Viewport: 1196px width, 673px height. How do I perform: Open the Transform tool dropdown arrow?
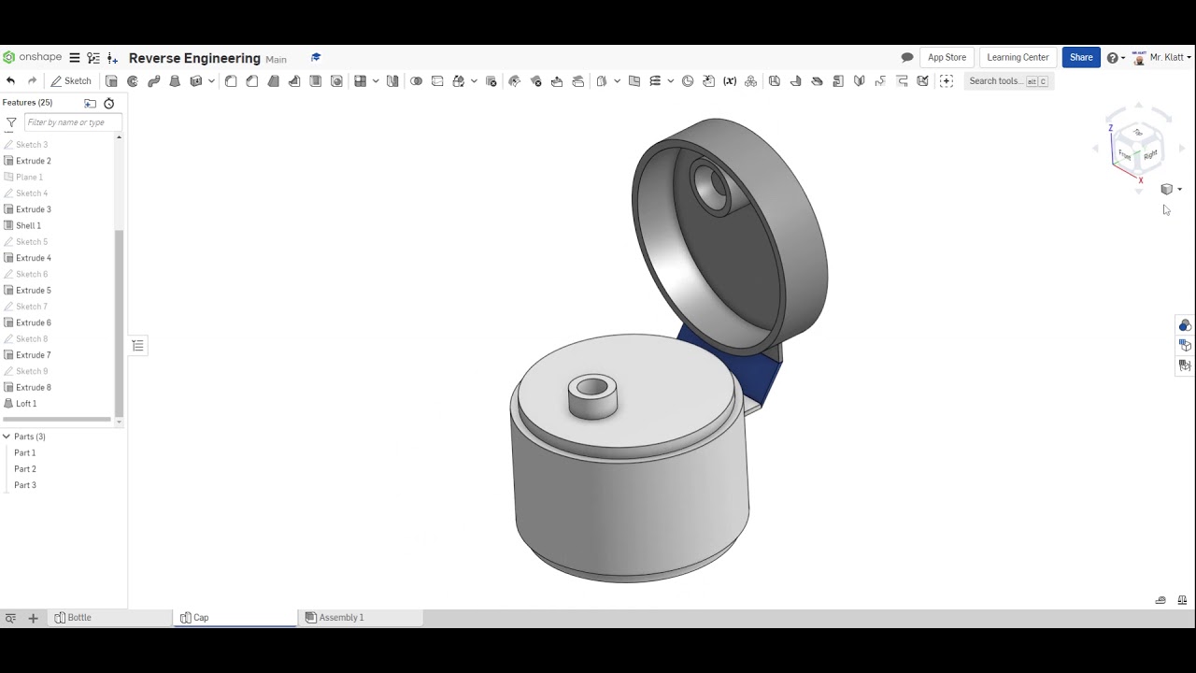click(474, 81)
